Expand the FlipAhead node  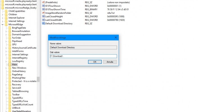[6, 41]
